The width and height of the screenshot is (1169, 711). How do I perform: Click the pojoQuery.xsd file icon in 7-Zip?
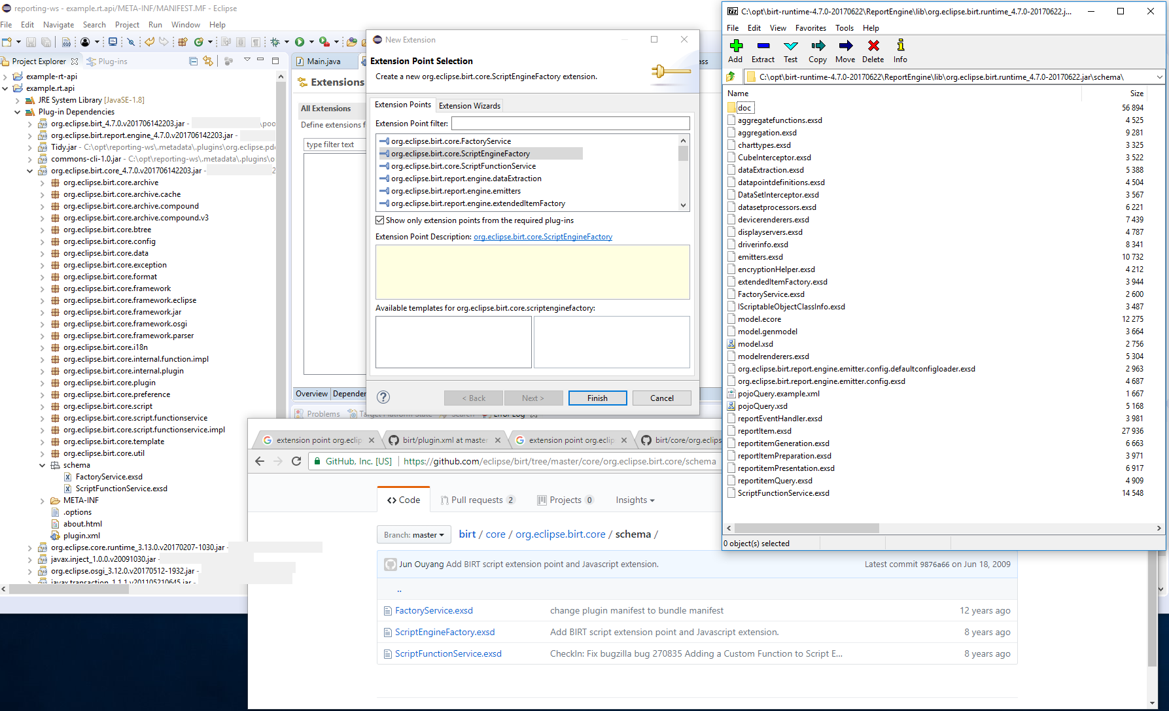point(731,406)
